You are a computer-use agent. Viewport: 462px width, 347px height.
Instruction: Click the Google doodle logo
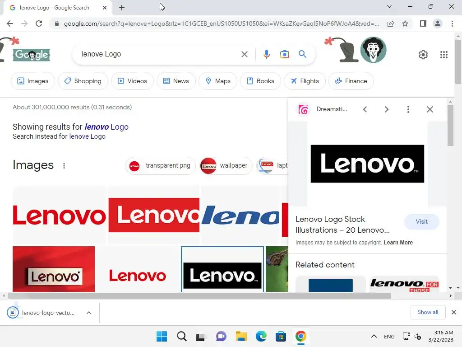[x=31, y=55]
